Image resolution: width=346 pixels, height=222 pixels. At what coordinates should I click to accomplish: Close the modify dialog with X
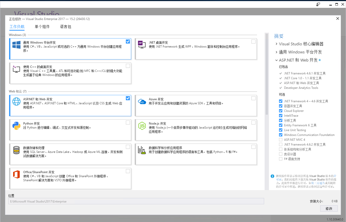(x=338, y=19)
